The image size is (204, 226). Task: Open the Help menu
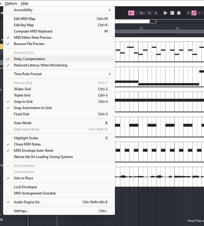click(x=24, y=3)
